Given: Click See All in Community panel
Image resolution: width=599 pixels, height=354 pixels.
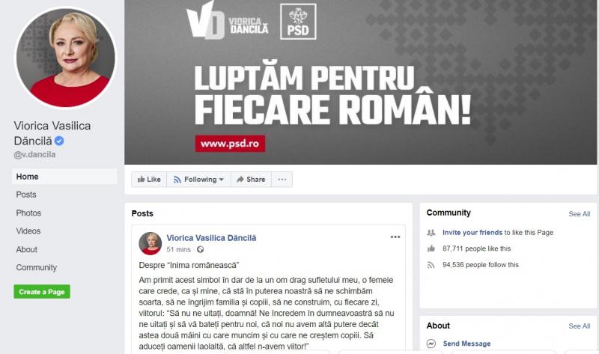Looking at the screenshot, I should [579, 214].
